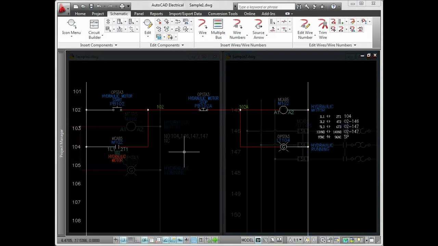438x246 pixels.
Task: Click the Edit component tool icon
Action: click(x=147, y=26)
